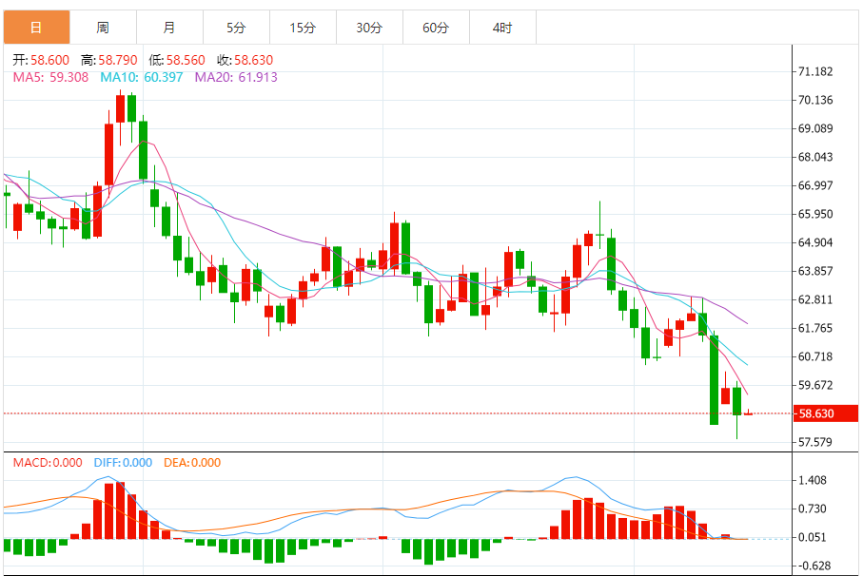Click the DEA:0.000 indicator label
This screenshot has width=863, height=576.
(192, 463)
